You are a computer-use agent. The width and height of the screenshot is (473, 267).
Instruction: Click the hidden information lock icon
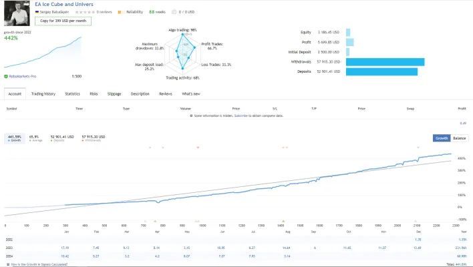(x=191, y=115)
